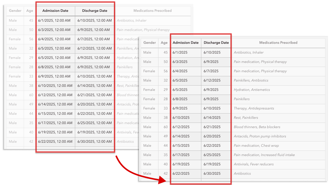Click the Age column header in front table
The image size is (332, 185).
(164, 43)
